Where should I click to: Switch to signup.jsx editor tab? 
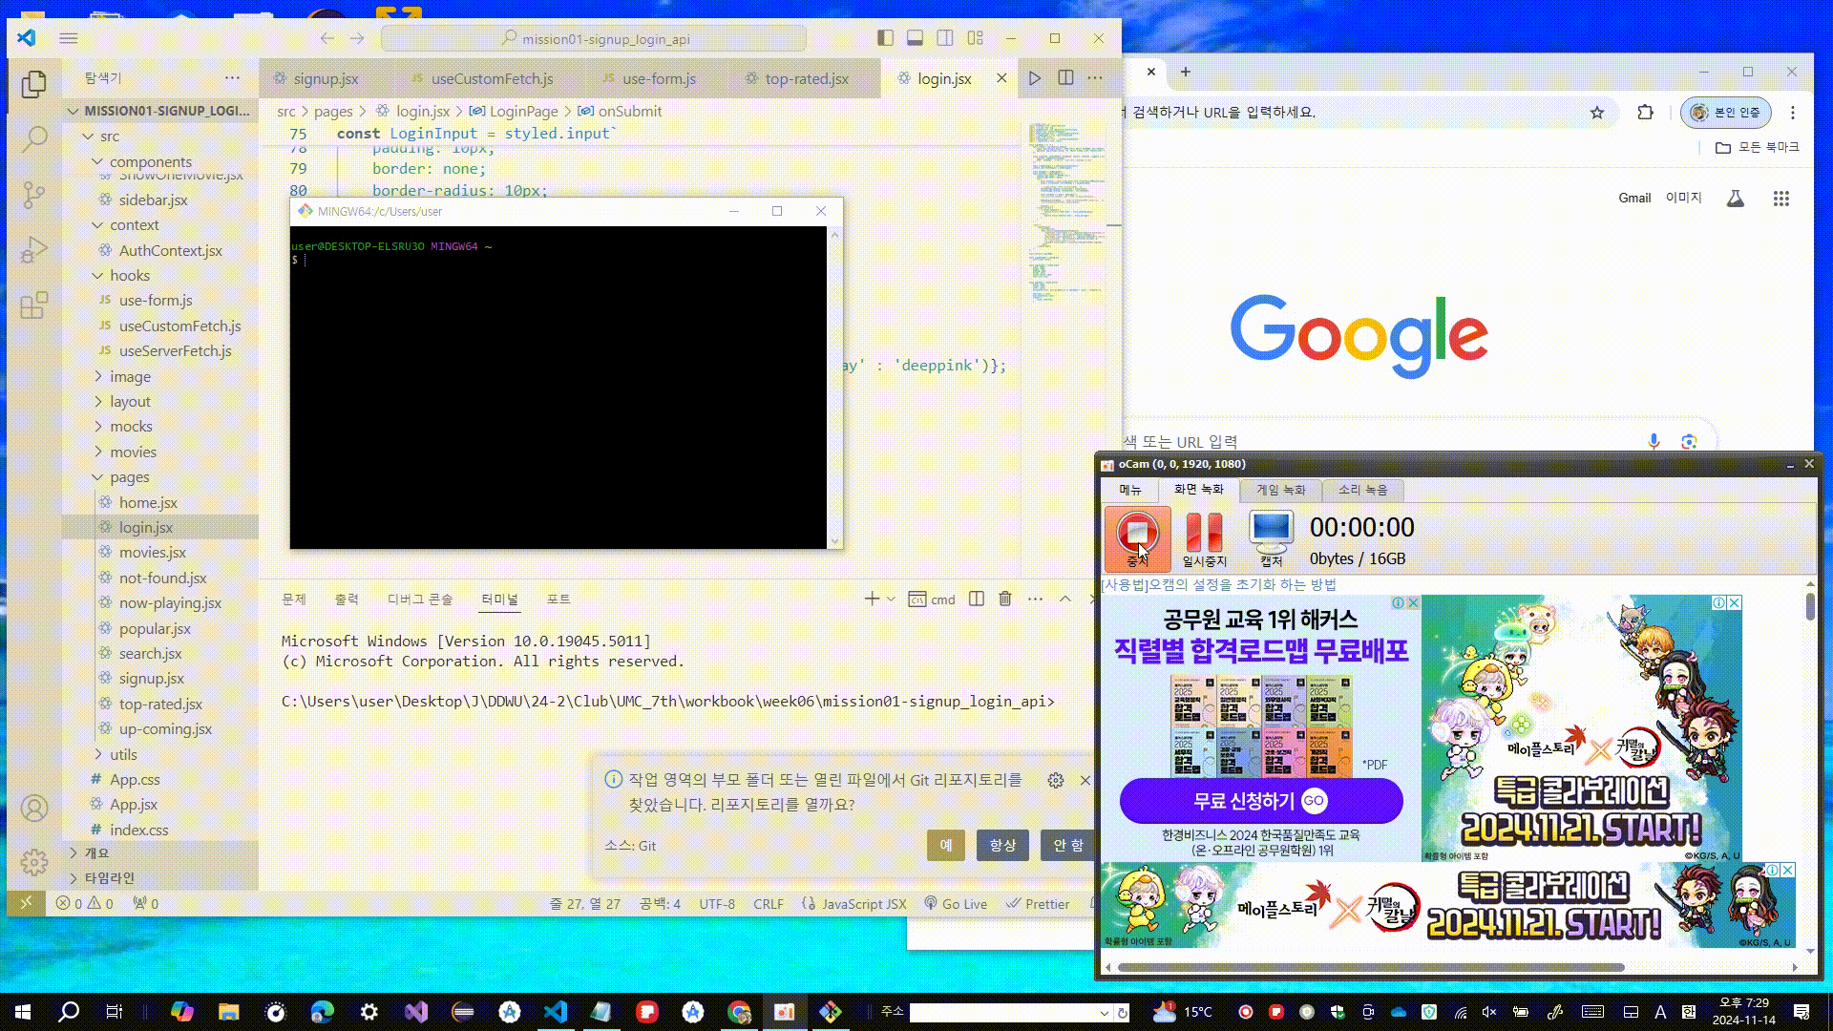click(326, 78)
